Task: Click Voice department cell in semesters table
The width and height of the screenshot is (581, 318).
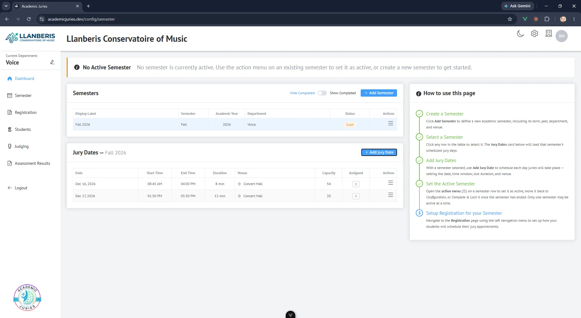Action: point(287,124)
